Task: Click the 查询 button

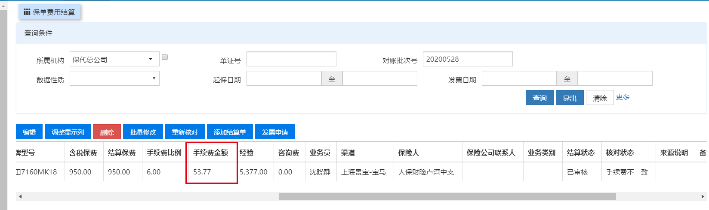Action: point(539,98)
